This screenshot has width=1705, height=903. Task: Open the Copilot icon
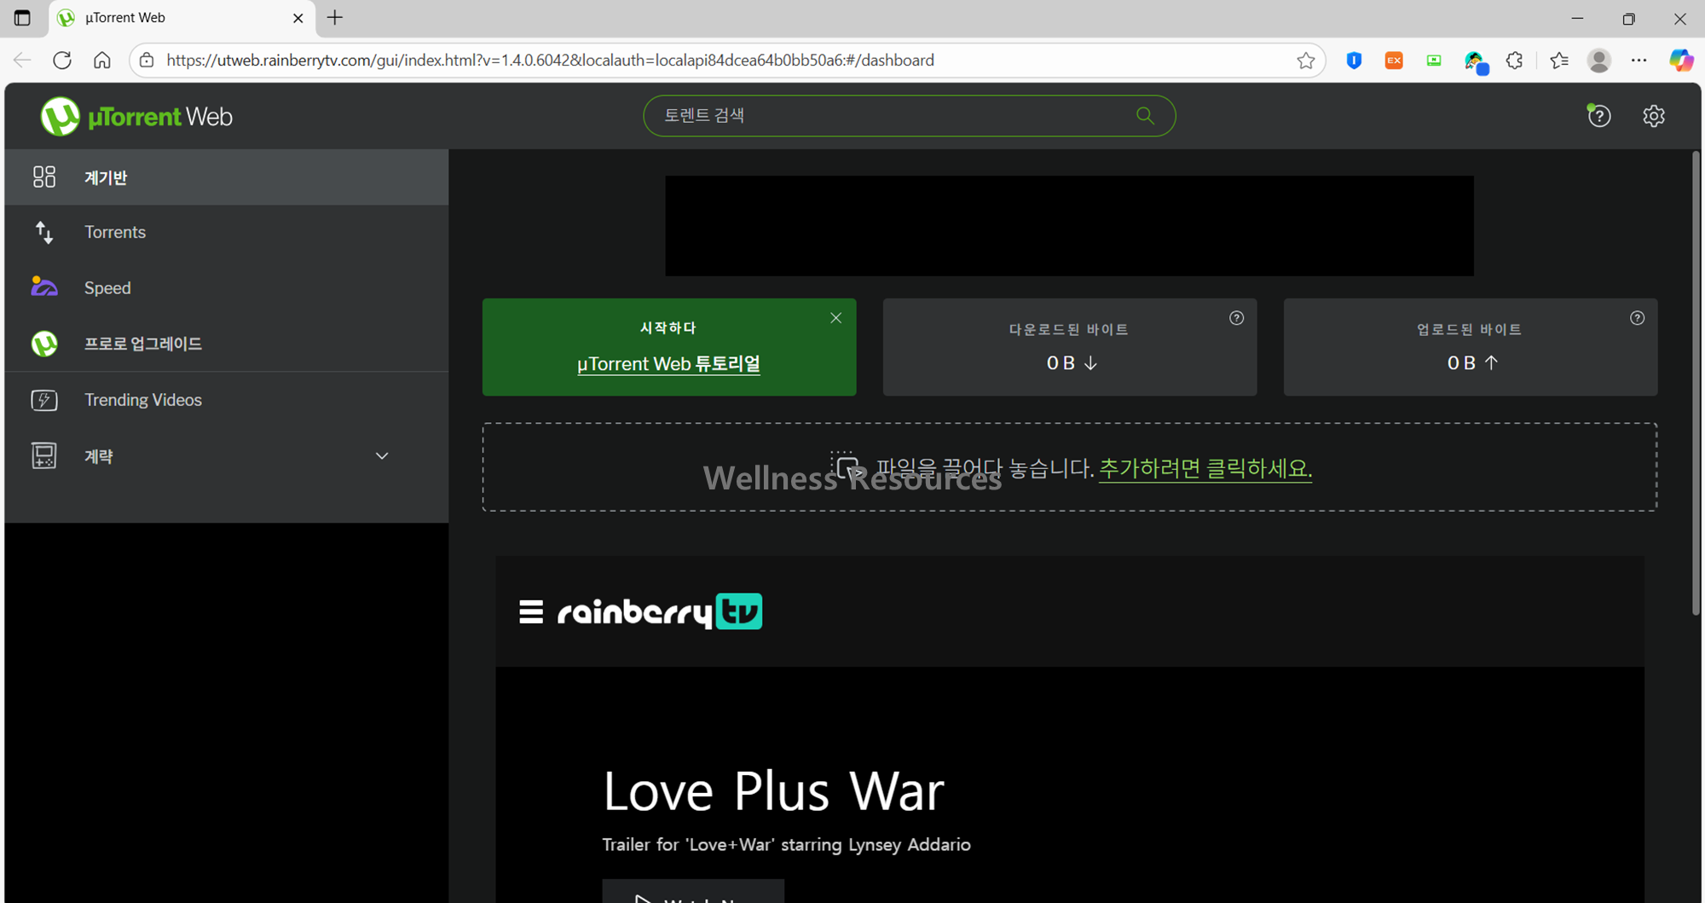tap(1681, 61)
